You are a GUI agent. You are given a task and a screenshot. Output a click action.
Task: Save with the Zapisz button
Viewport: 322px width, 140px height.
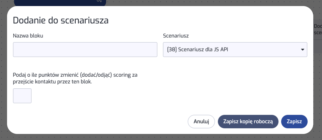pyautogui.click(x=294, y=122)
